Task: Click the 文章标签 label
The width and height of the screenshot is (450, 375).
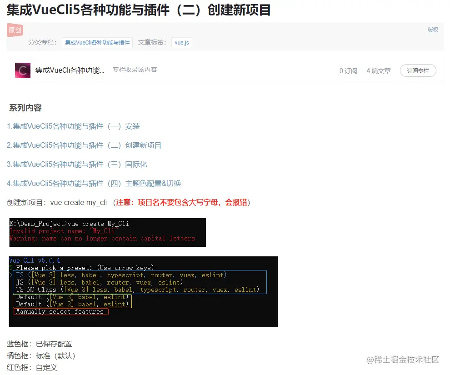Action: coord(152,42)
